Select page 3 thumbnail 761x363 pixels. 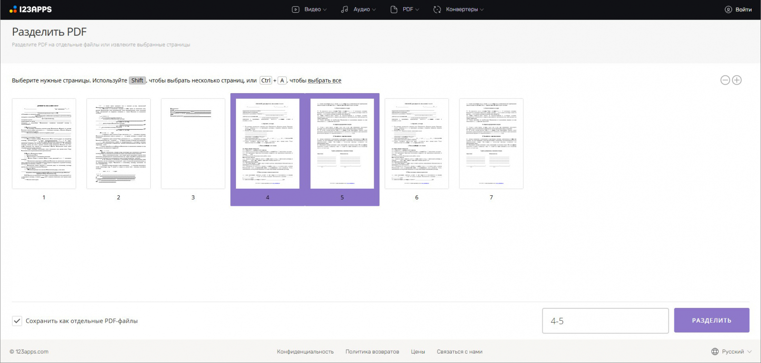(x=193, y=143)
